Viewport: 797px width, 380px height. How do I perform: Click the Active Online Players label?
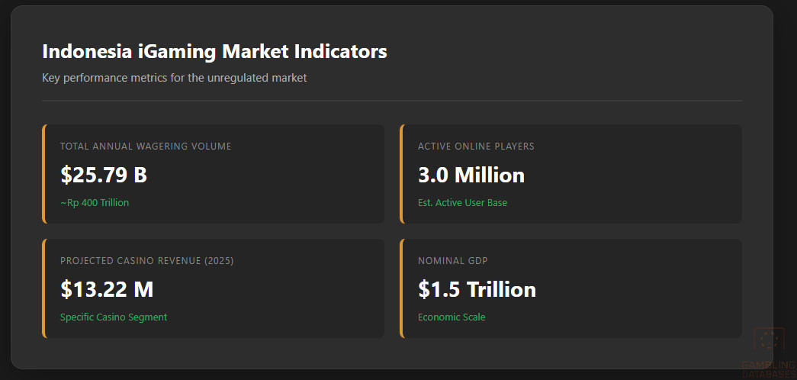(x=476, y=146)
